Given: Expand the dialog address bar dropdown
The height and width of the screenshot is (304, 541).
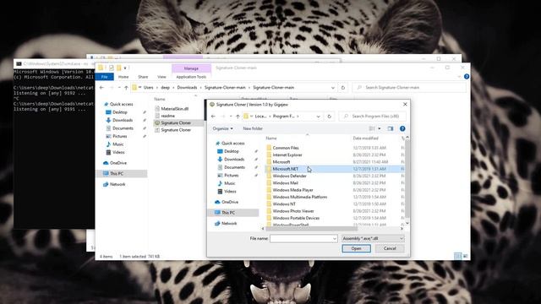Looking at the screenshot, I should [318, 117].
